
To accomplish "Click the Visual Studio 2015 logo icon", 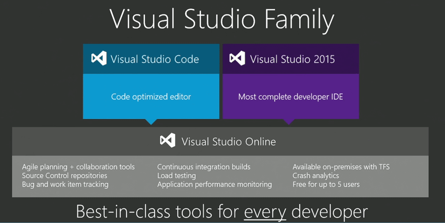I will (238, 59).
